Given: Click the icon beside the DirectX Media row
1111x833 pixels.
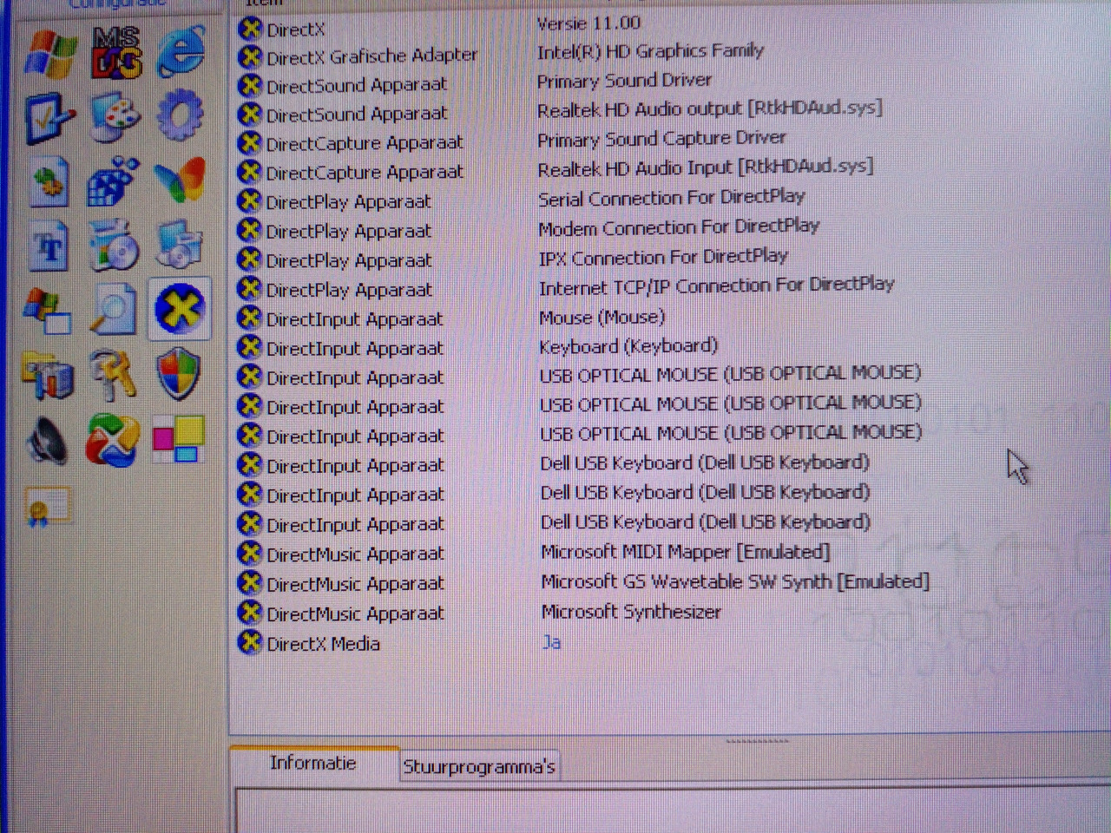Looking at the screenshot, I should pyautogui.click(x=250, y=642).
